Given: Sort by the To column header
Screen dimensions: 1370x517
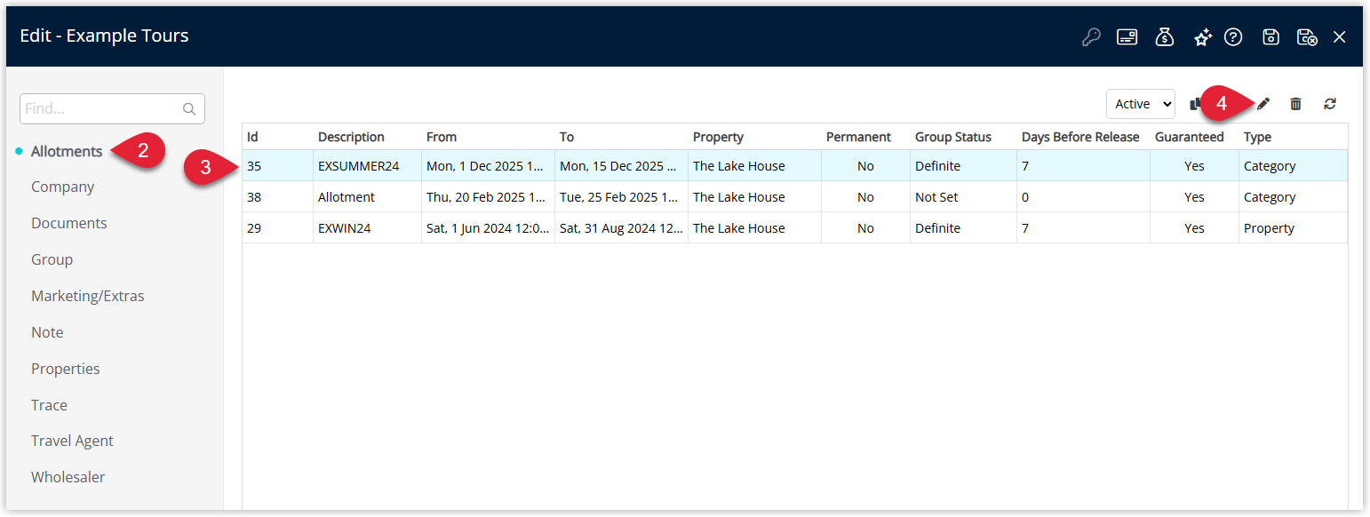Looking at the screenshot, I should pos(621,137).
